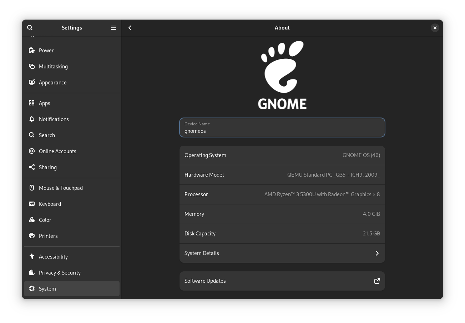
Task: Go back using the back arrow
Action: point(130,27)
